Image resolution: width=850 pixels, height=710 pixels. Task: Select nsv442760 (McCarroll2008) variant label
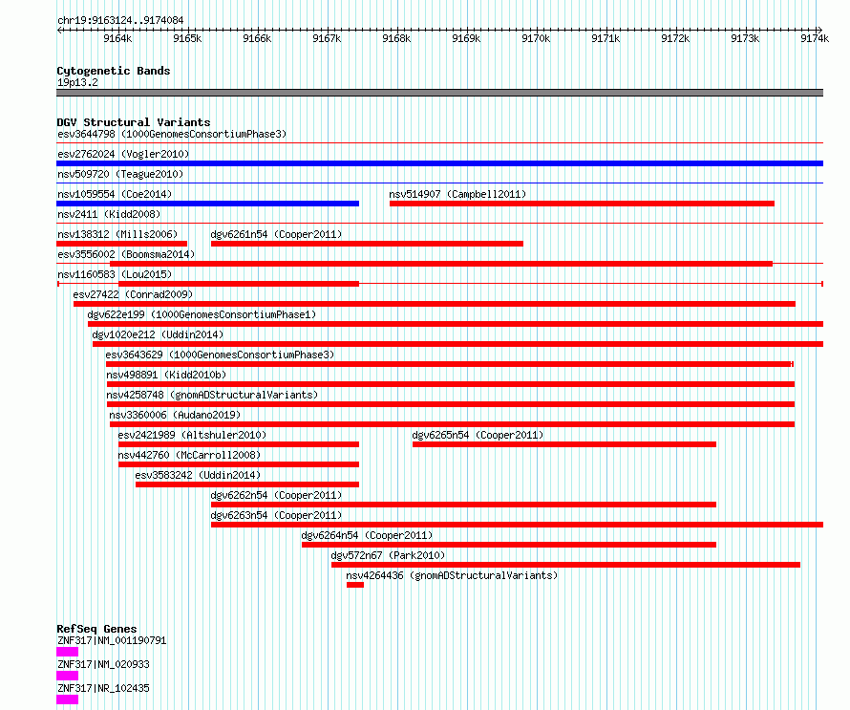(189, 455)
